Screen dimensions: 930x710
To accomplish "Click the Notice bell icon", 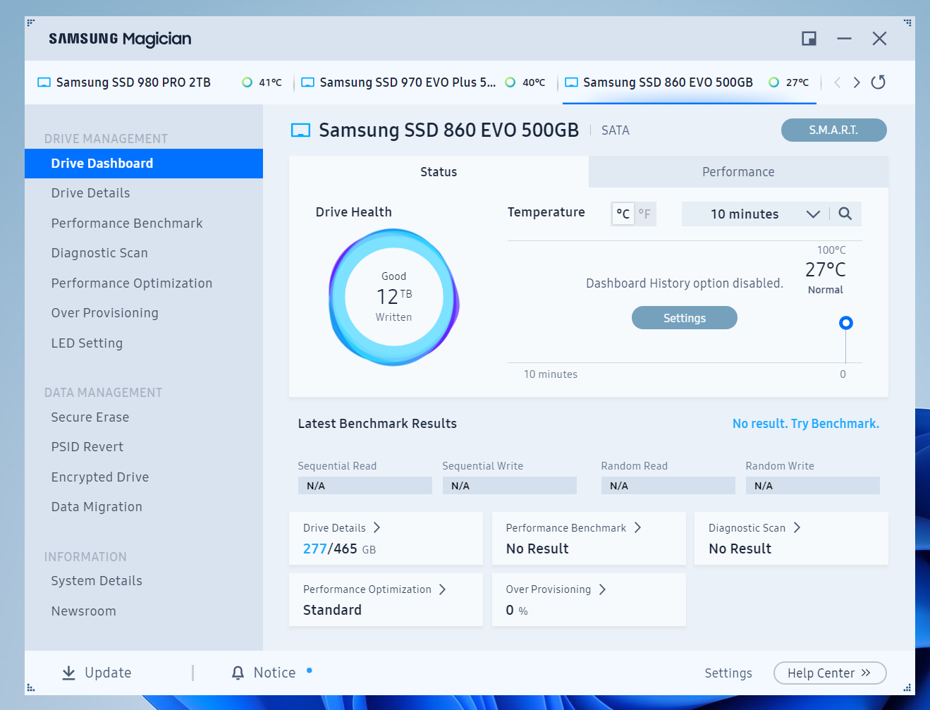I will 238,673.
